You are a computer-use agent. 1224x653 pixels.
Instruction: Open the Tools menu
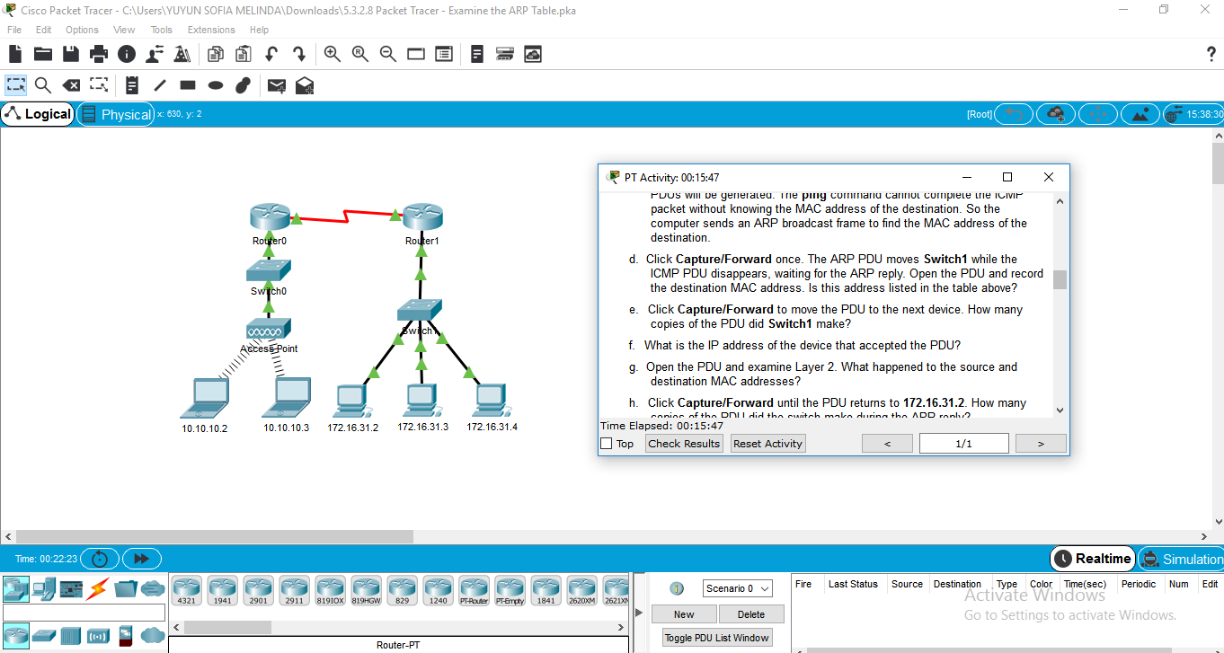161,30
